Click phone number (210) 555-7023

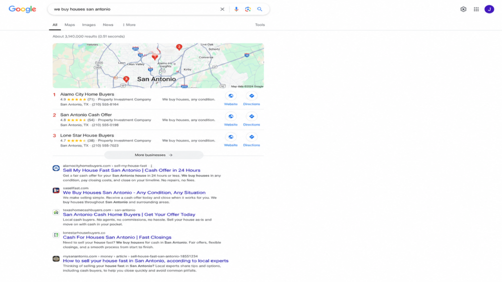pos(105,145)
